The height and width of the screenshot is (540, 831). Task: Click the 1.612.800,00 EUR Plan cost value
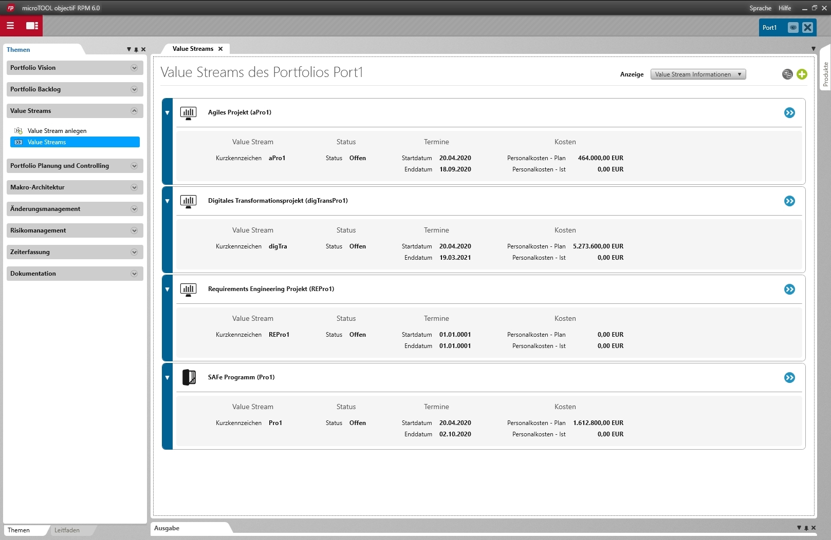coord(598,423)
